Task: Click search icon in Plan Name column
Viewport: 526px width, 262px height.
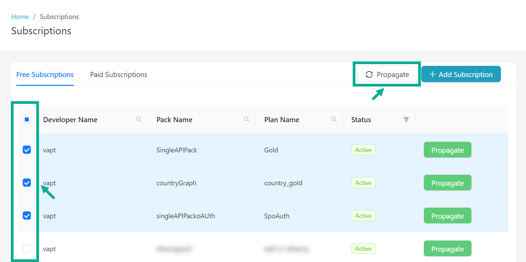Action: (334, 119)
